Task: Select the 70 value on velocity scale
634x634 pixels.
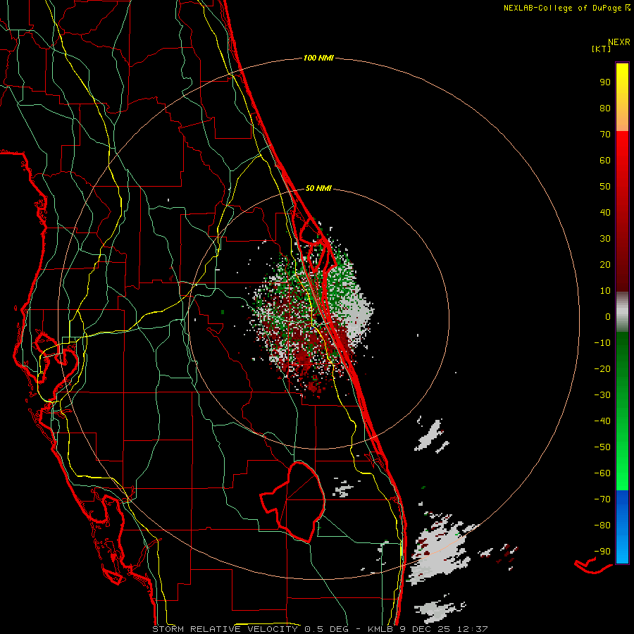Action: [x=605, y=135]
